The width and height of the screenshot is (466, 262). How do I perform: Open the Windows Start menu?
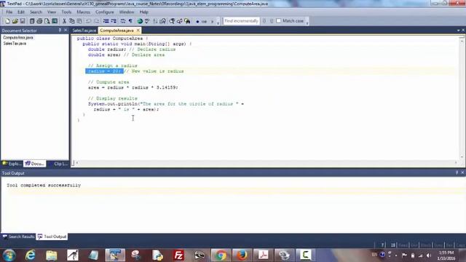(x=9, y=255)
